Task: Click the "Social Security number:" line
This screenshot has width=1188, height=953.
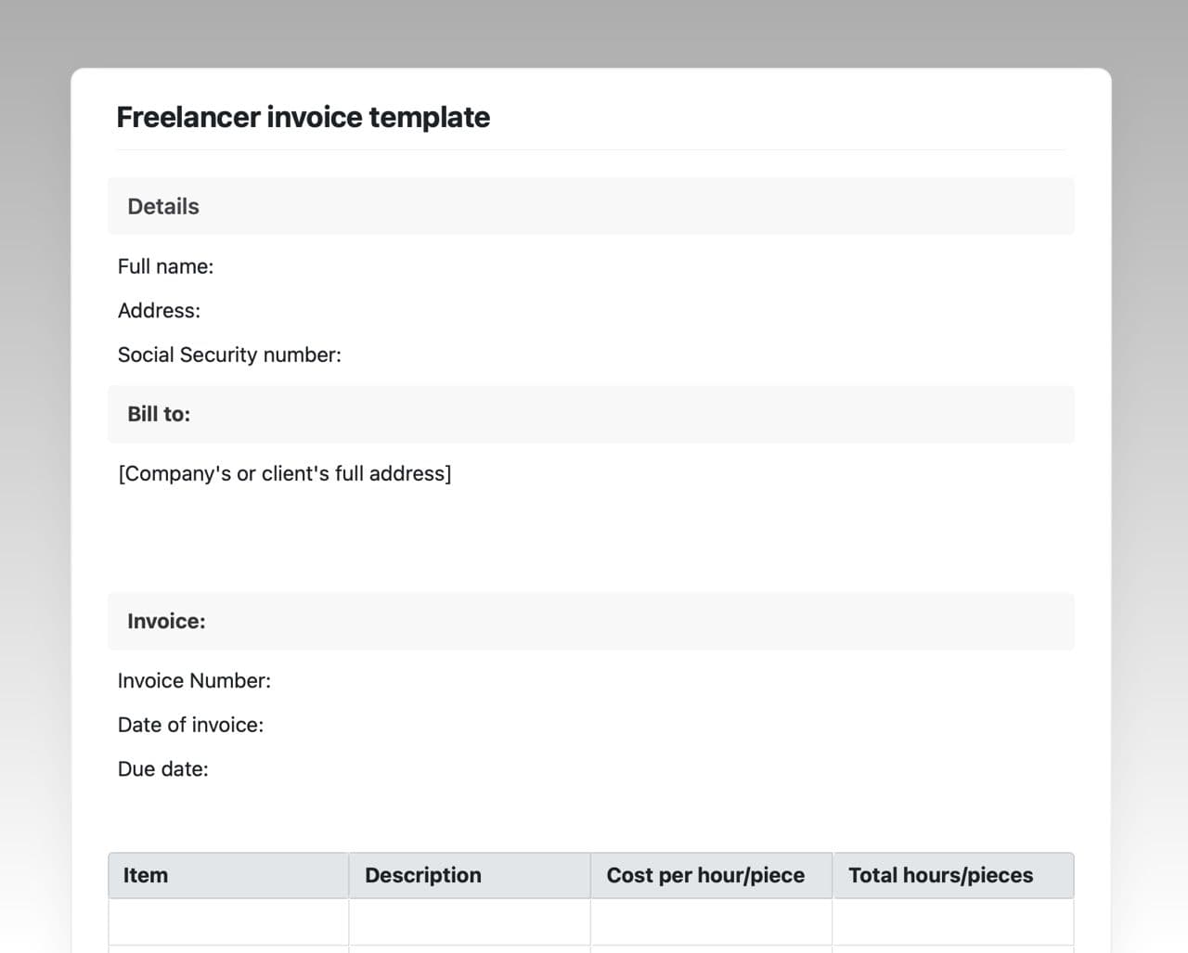Action: (229, 355)
